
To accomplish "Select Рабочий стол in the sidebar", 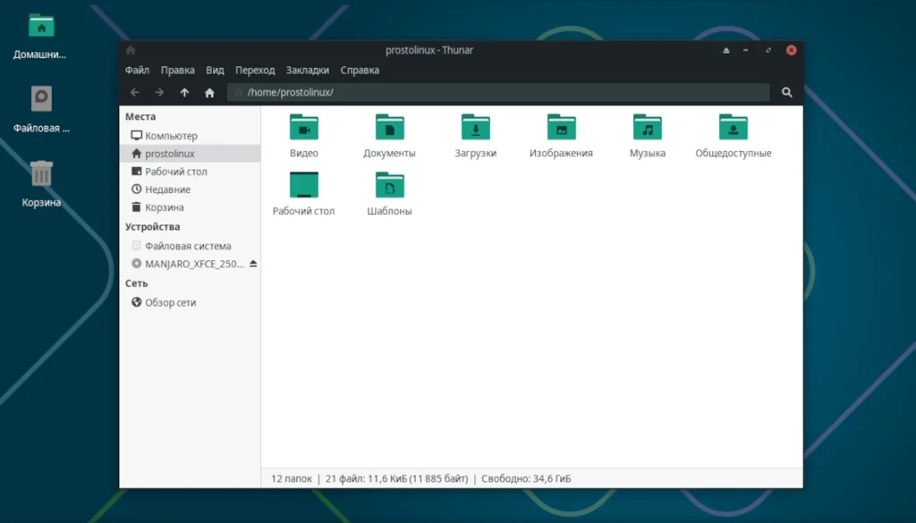I will point(190,172).
